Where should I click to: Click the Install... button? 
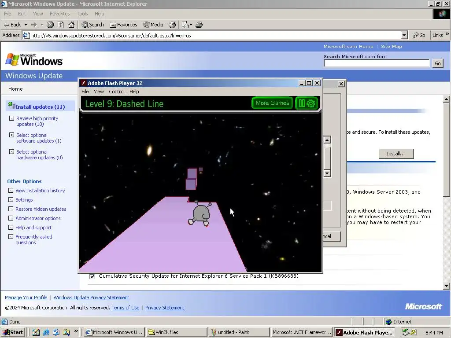(396, 154)
